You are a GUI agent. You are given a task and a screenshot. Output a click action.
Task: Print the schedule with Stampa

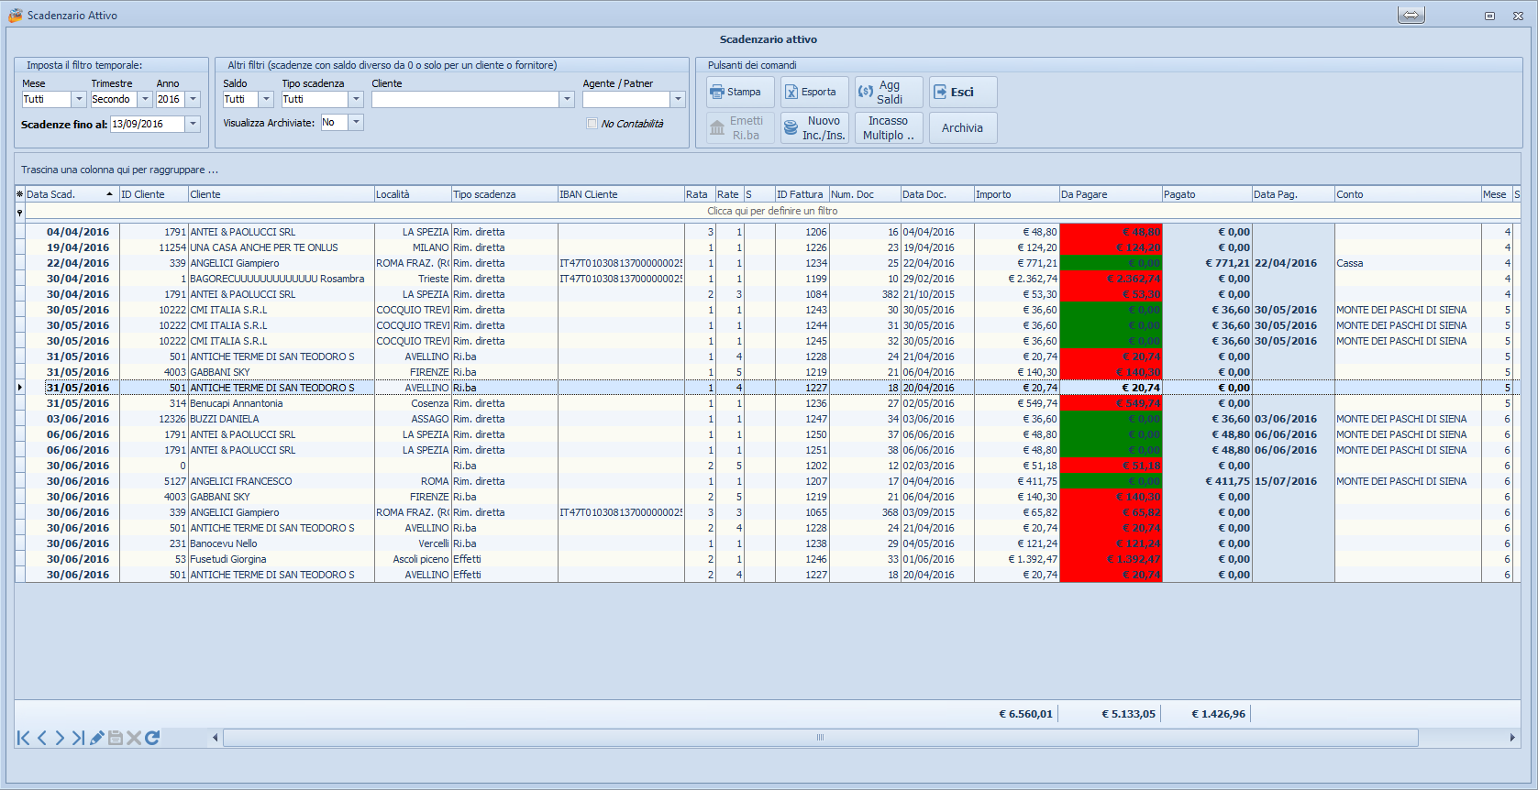pos(740,92)
